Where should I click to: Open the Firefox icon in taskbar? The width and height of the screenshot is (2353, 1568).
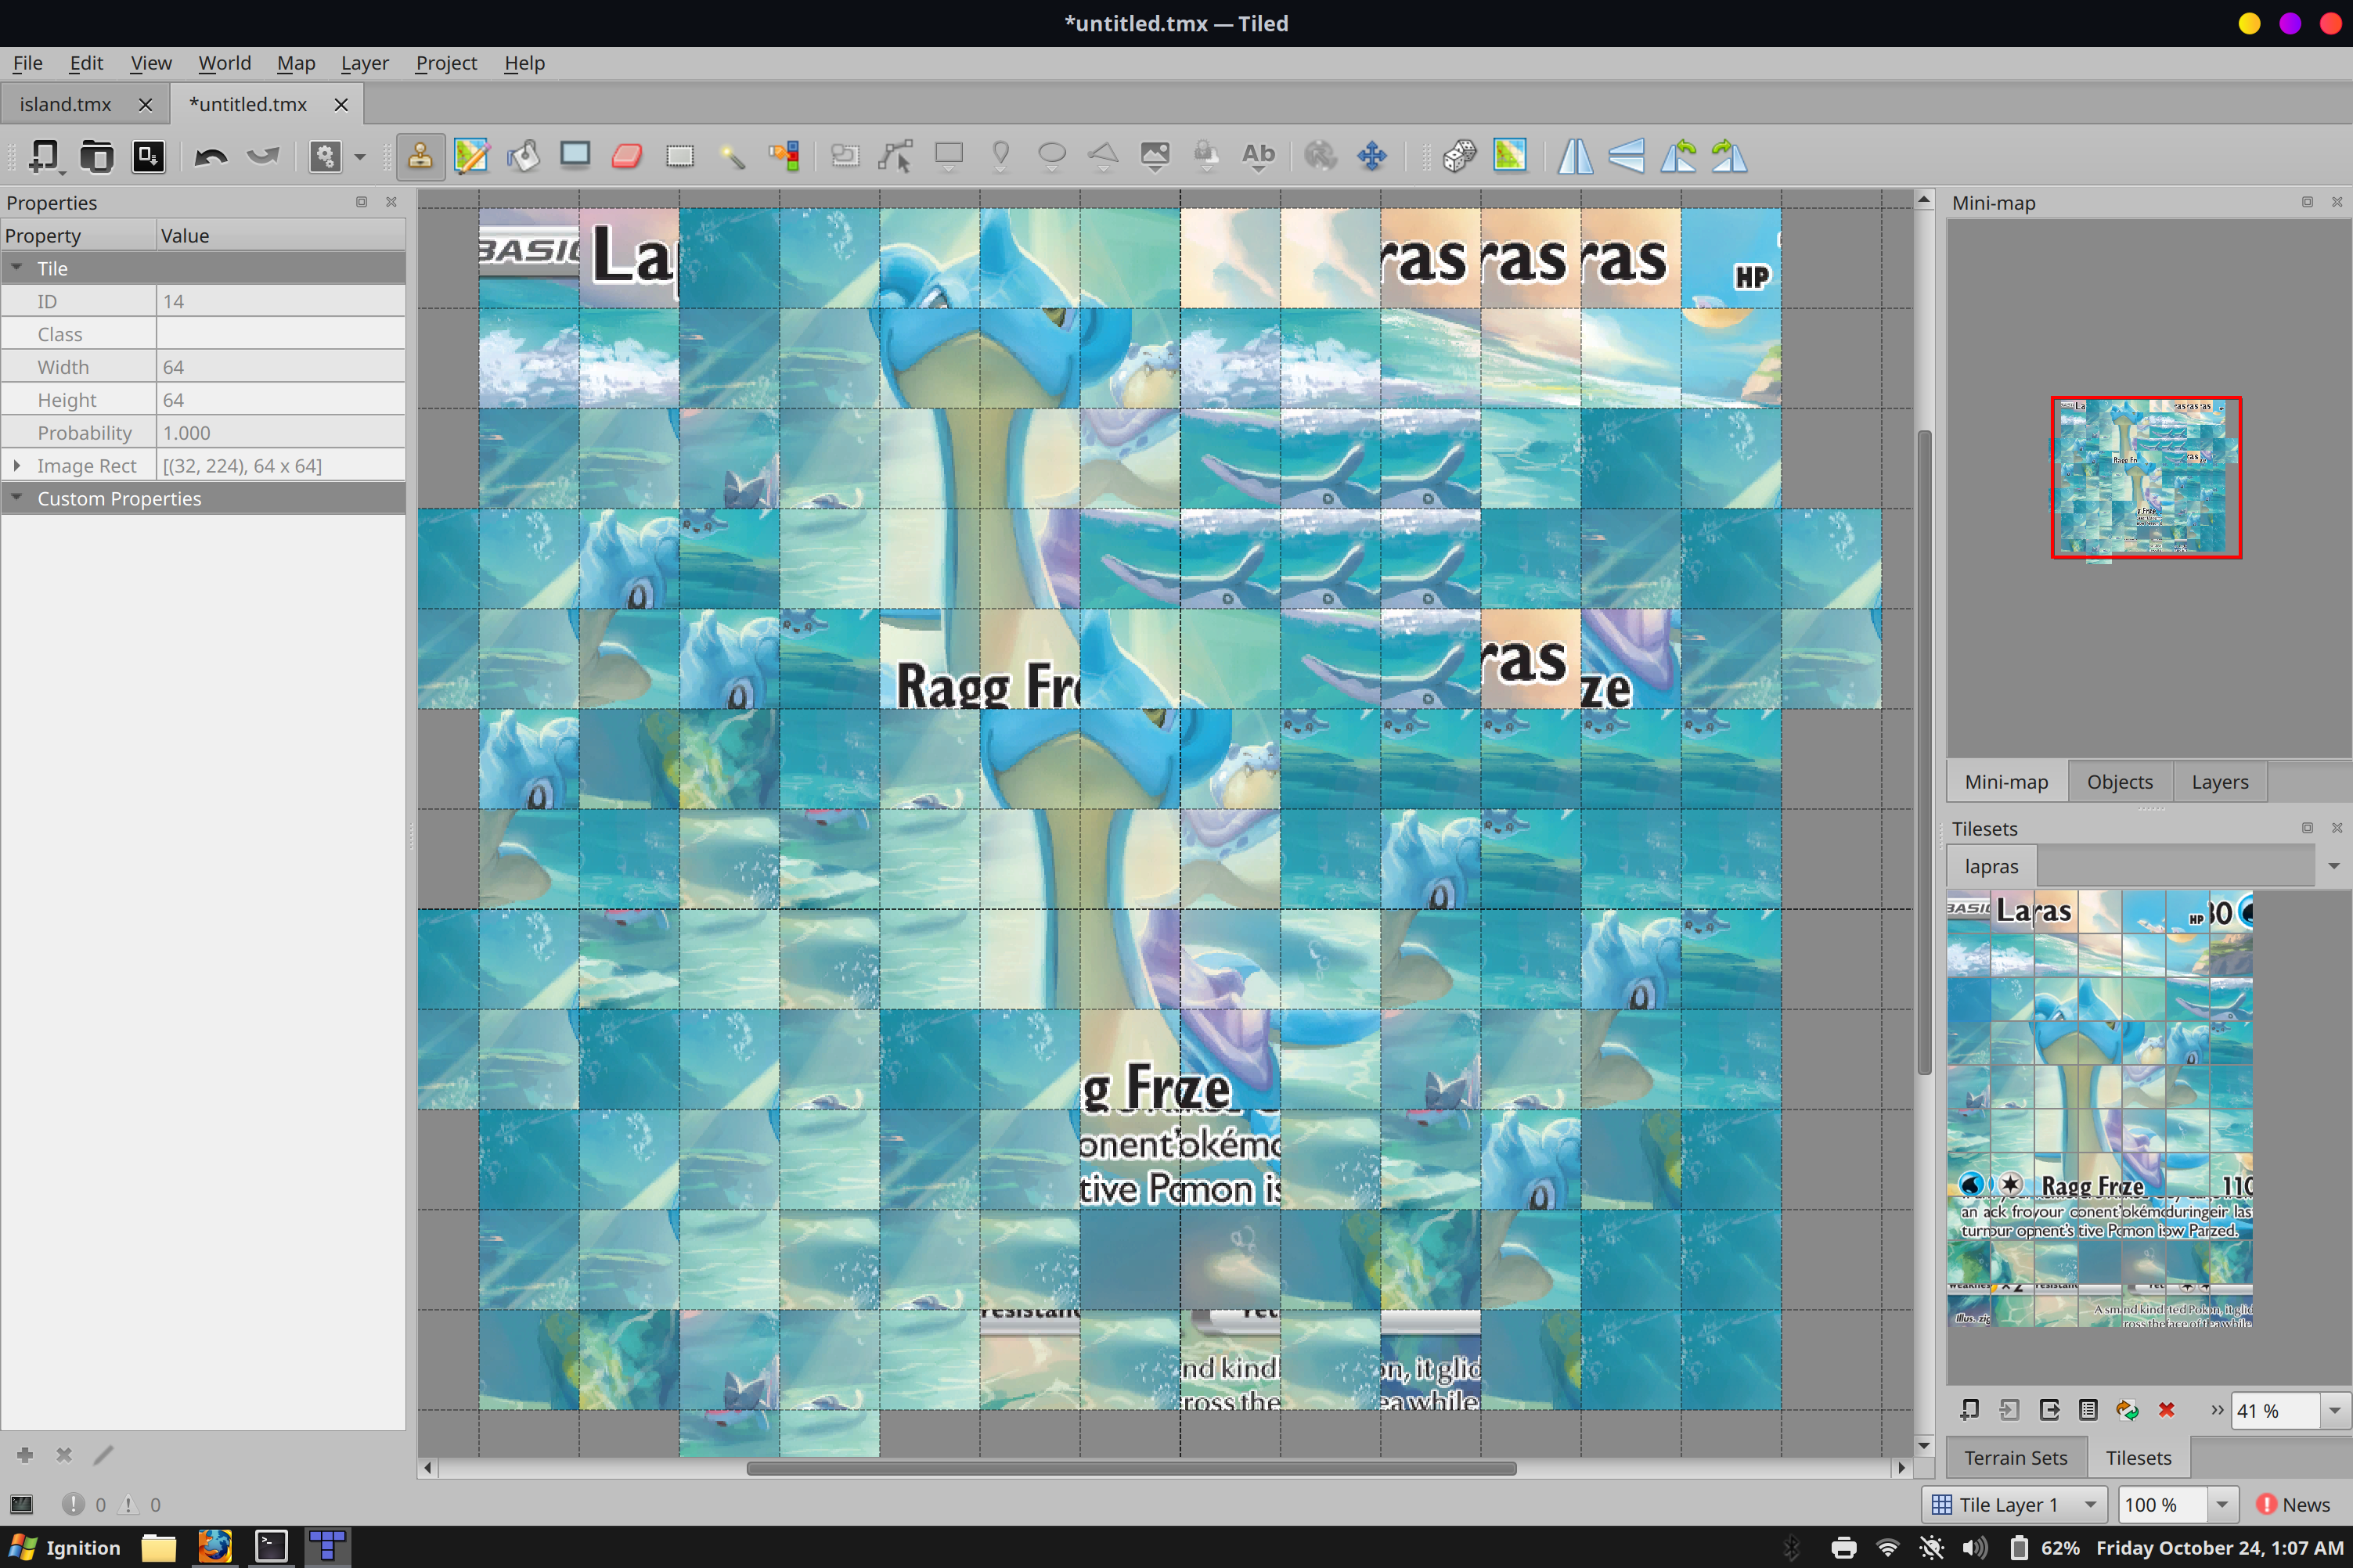click(214, 1547)
